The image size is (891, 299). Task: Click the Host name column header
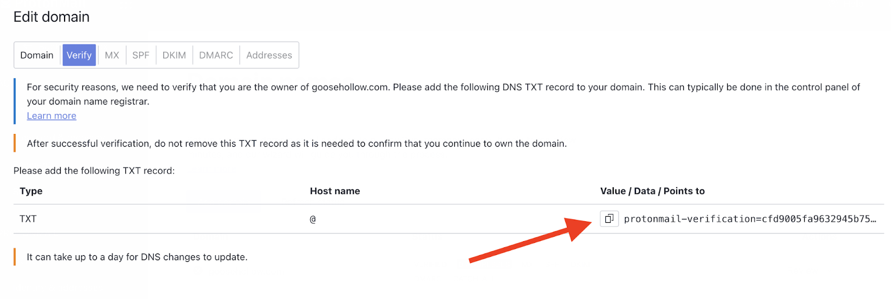tap(335, 191)
